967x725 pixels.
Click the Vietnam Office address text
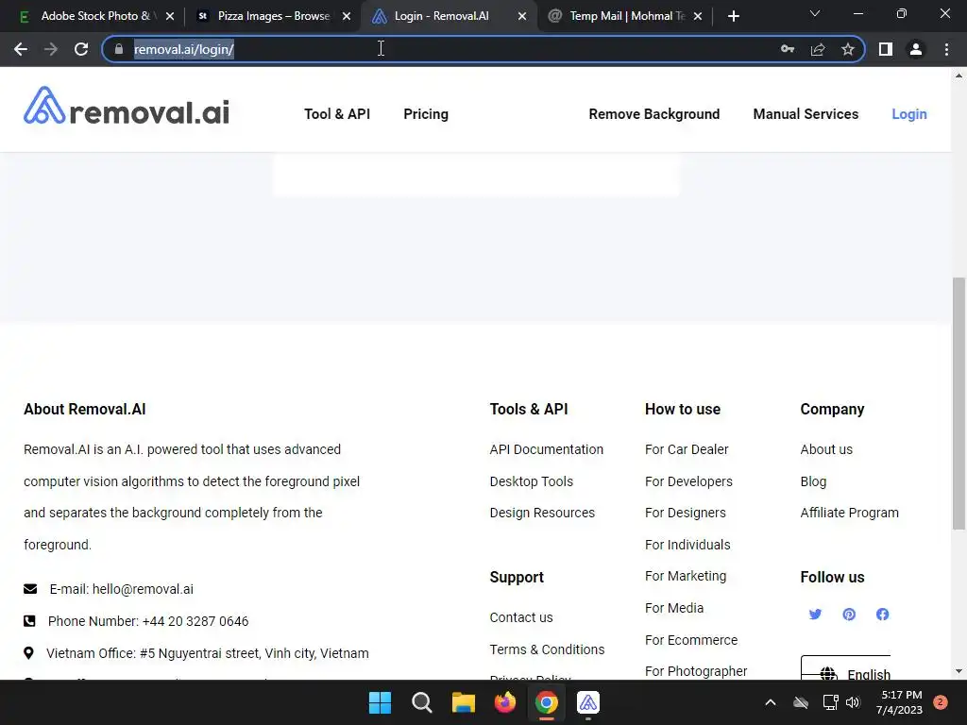207,653
